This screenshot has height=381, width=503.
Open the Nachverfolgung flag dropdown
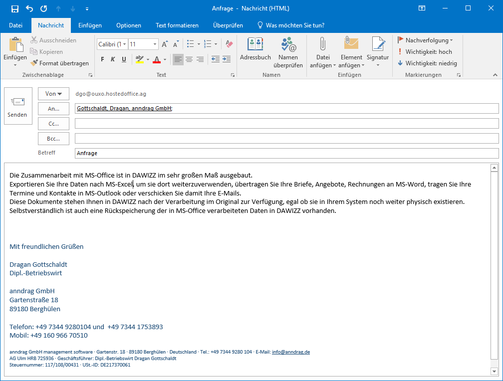[x=425, y=40]
